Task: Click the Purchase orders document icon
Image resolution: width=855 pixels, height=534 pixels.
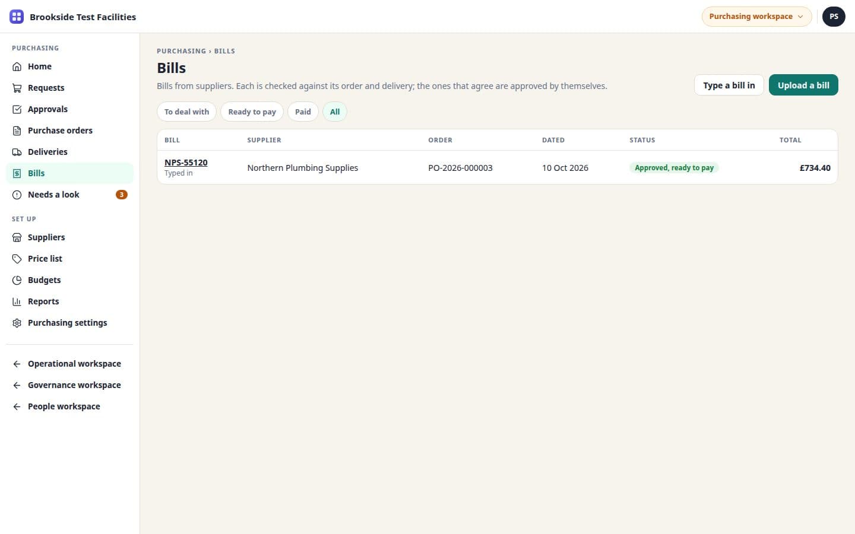Action: [x=17, y=131]
